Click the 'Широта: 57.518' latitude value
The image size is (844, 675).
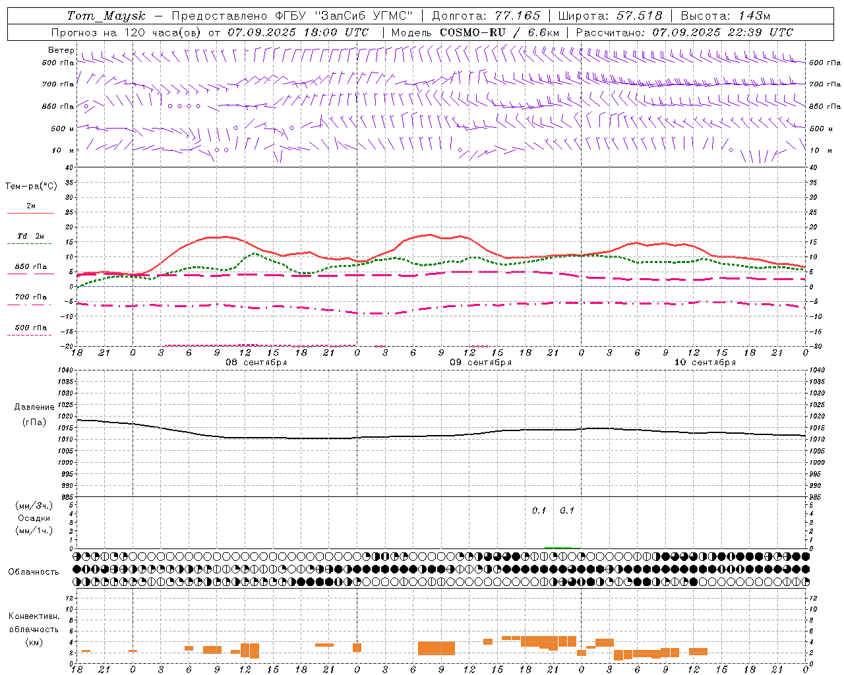(x=610, y=16)
